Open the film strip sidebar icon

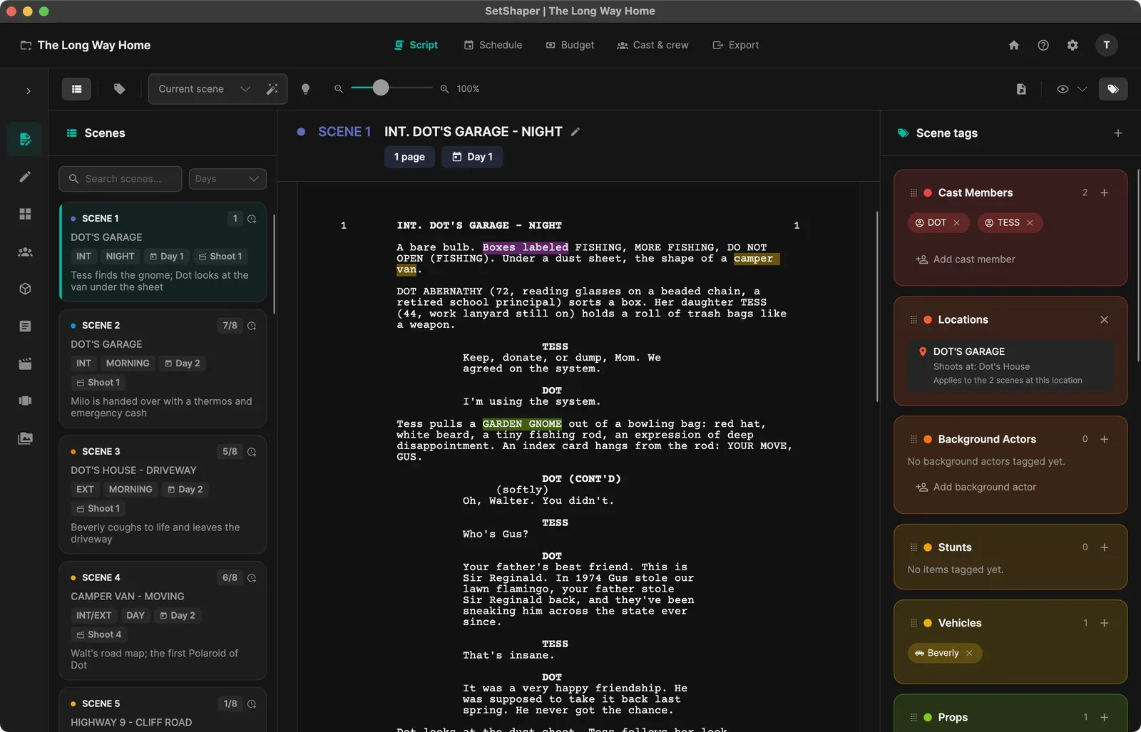click(25, 401)
